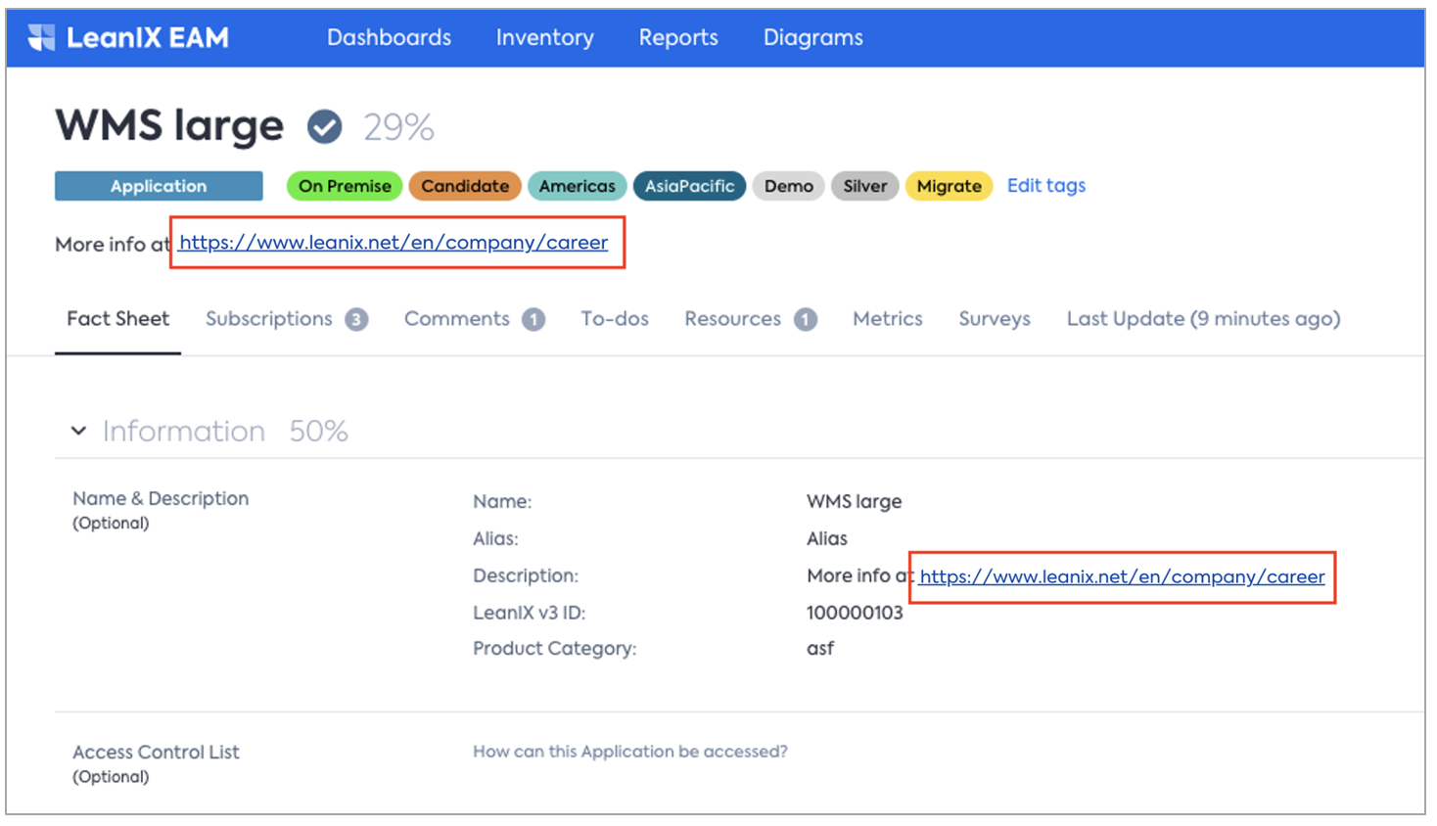Image resolution: width=1437 pixels, height=826 pixels.
Task: Open the Reports menu
Action: click(x=678, y=37)
